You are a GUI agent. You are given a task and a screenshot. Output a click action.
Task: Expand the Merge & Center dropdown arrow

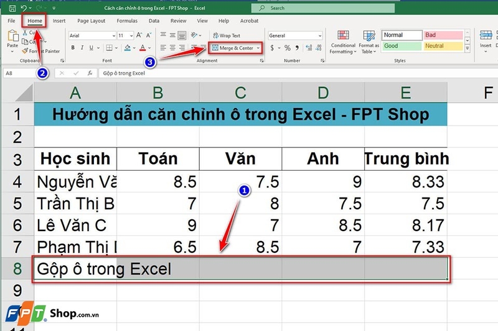click(258, 48)
